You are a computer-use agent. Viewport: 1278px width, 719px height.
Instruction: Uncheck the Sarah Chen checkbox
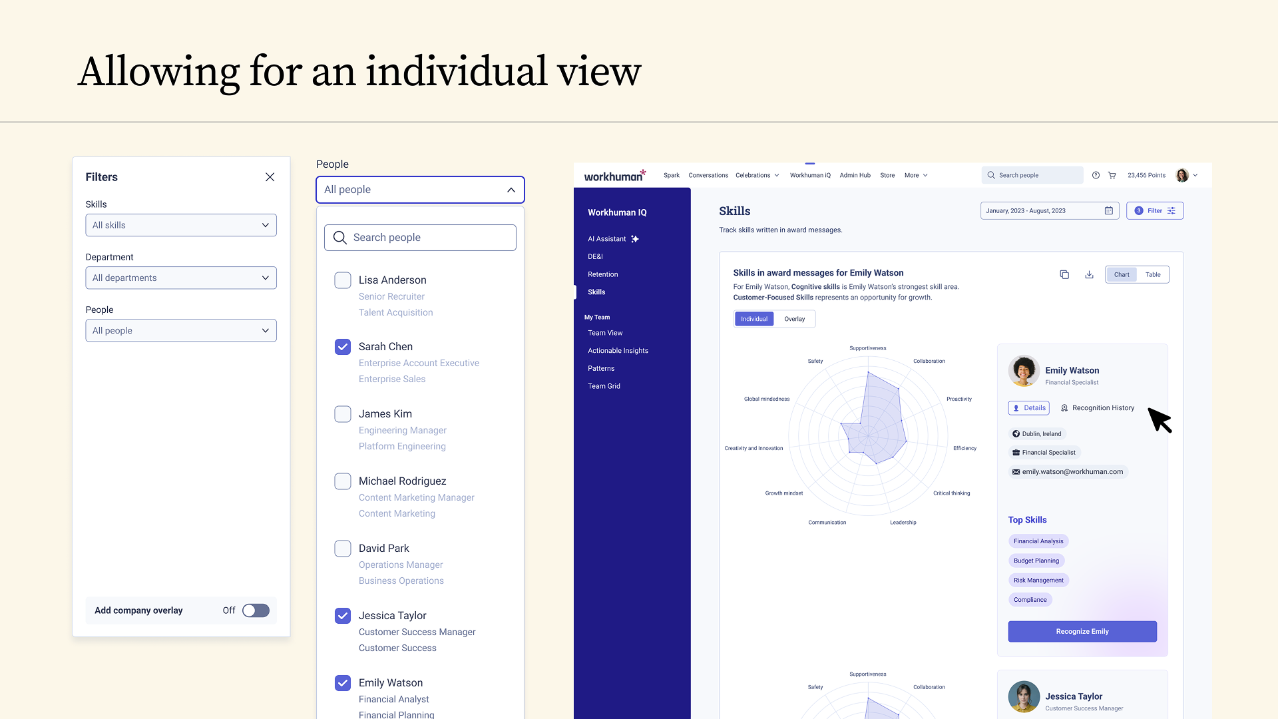pos(343,347)
